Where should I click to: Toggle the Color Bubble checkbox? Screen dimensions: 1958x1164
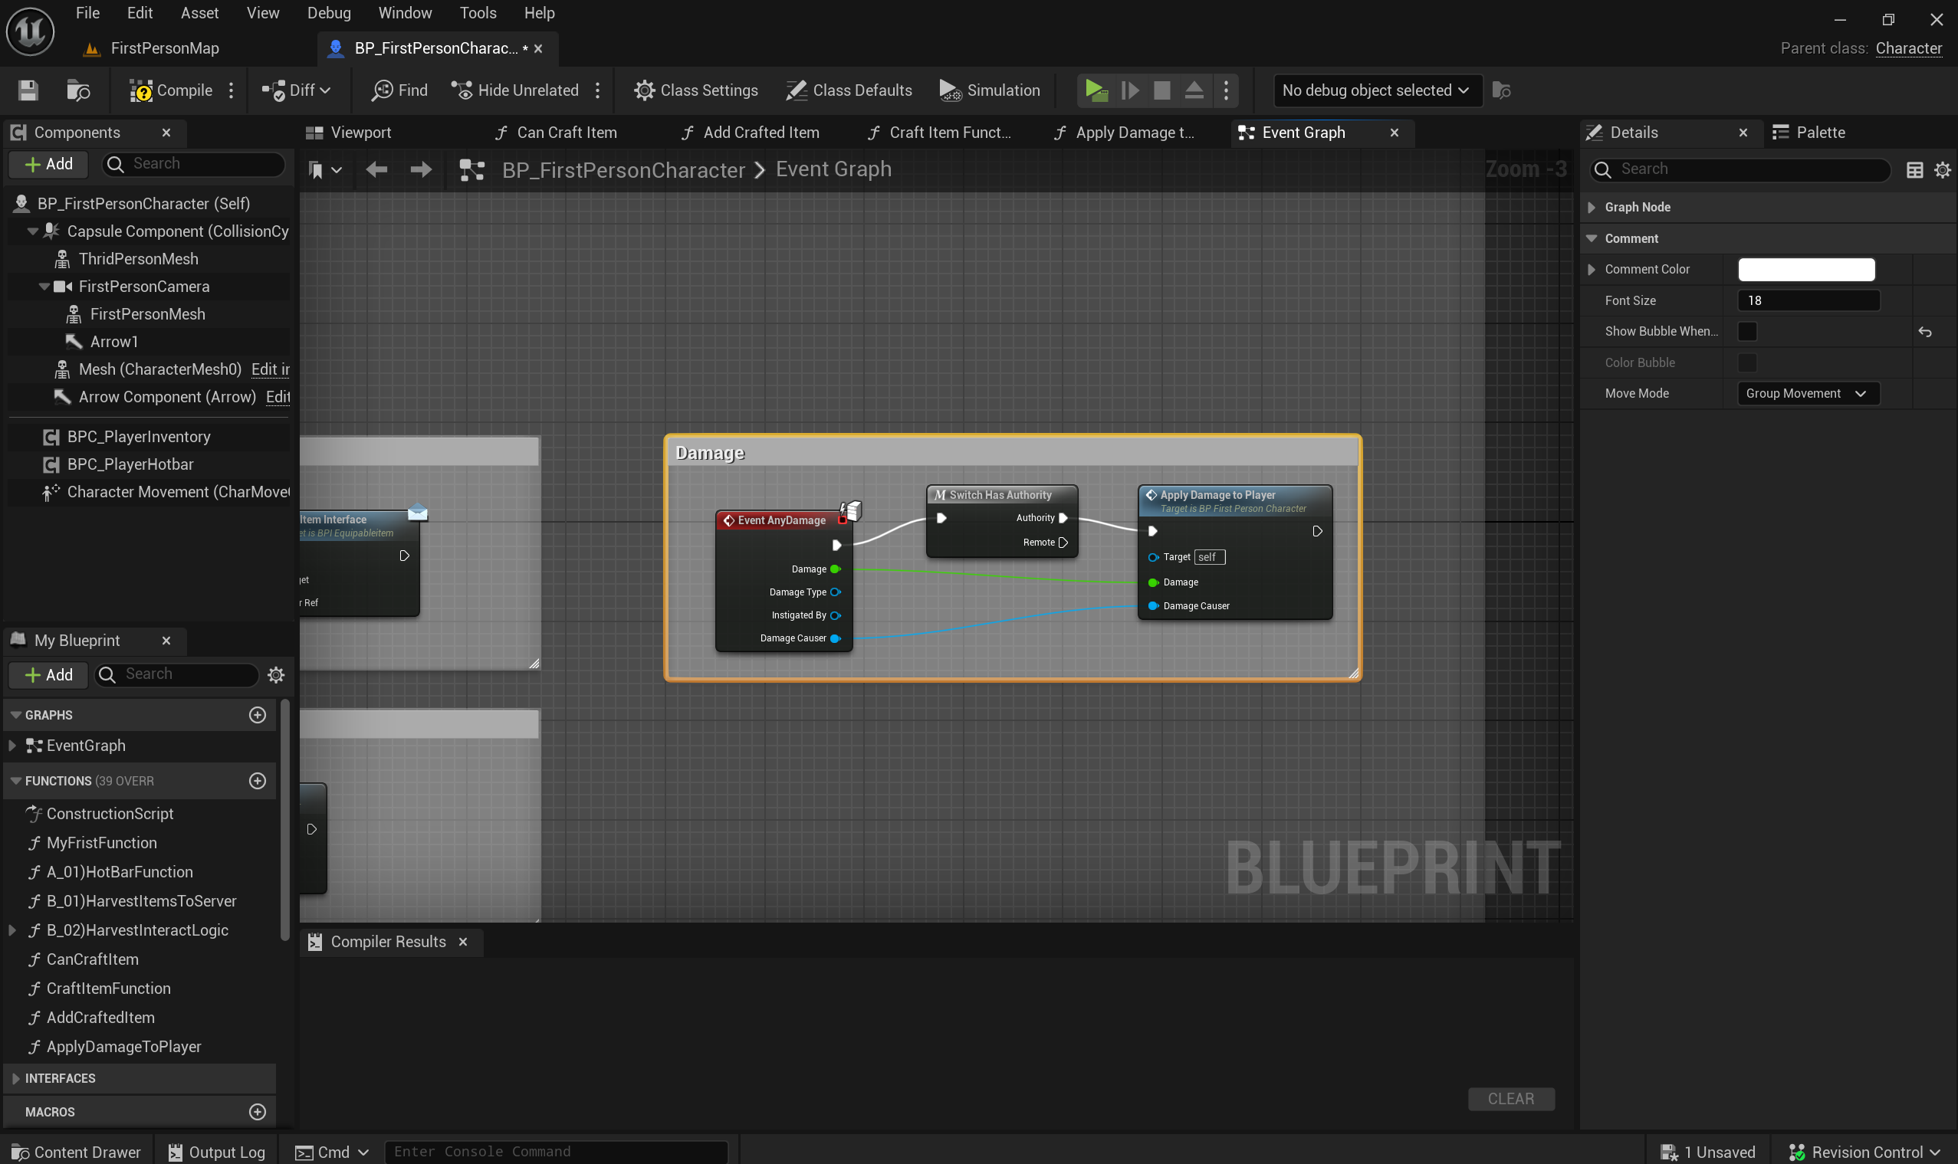coord(1747,362)
